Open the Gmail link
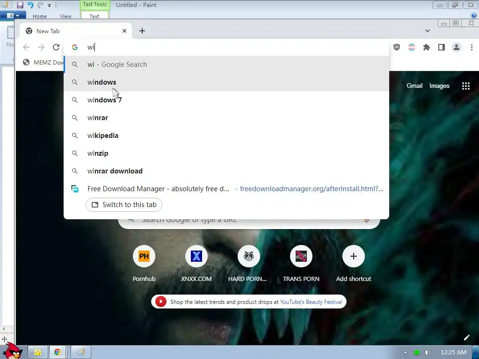 (x=414, y=86)
